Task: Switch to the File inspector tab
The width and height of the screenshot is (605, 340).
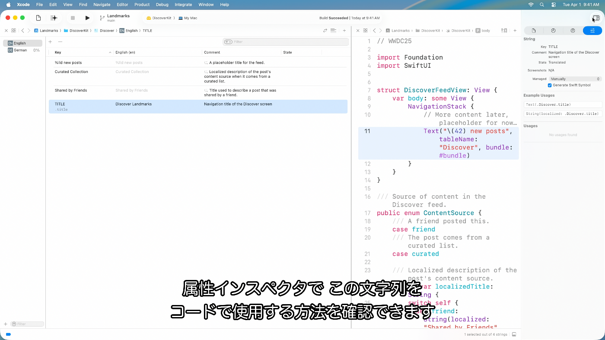Action: tap(534, 31)
